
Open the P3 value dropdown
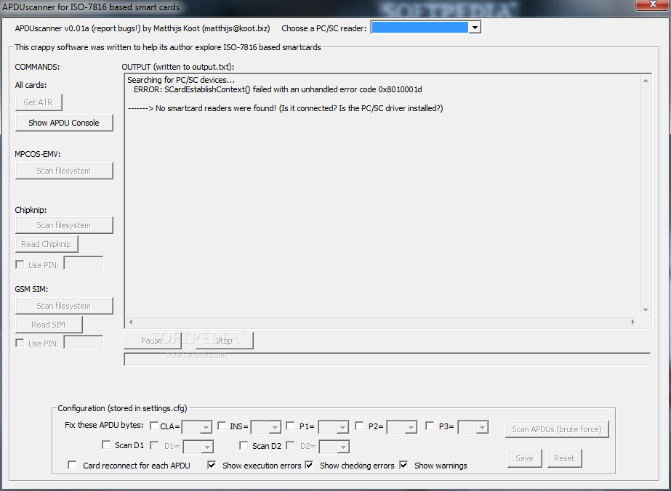coord(482,427)
